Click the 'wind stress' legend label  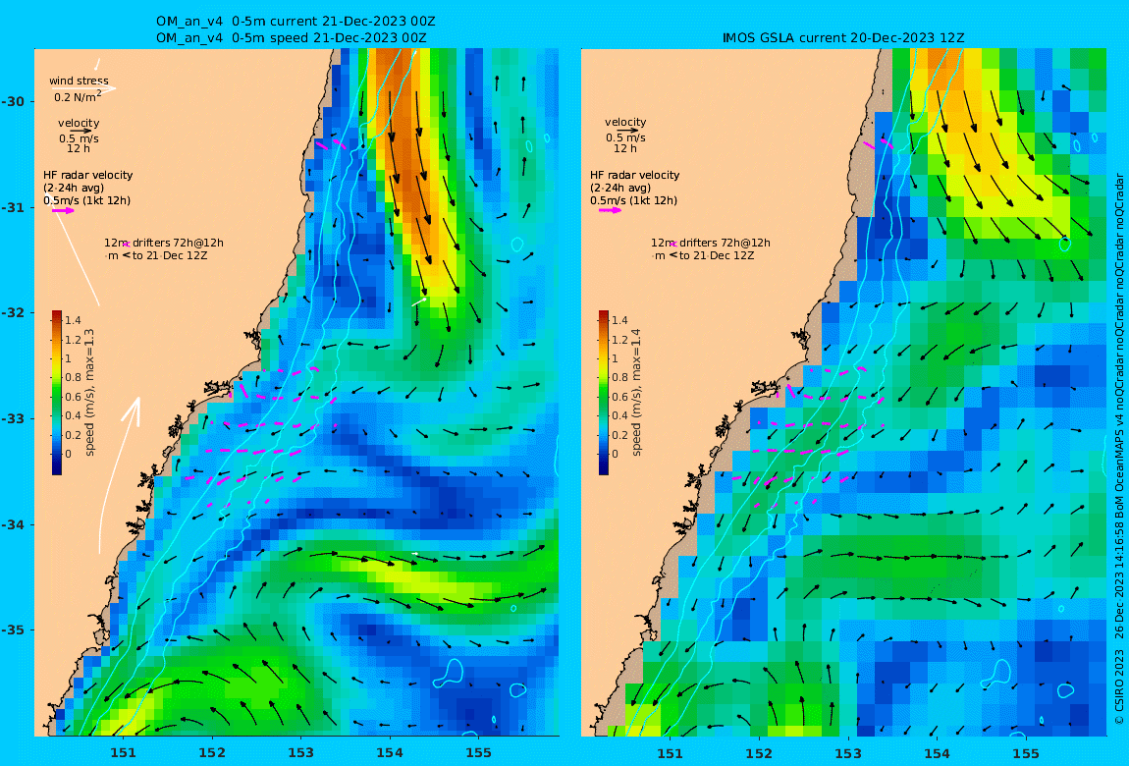point(80,81)
